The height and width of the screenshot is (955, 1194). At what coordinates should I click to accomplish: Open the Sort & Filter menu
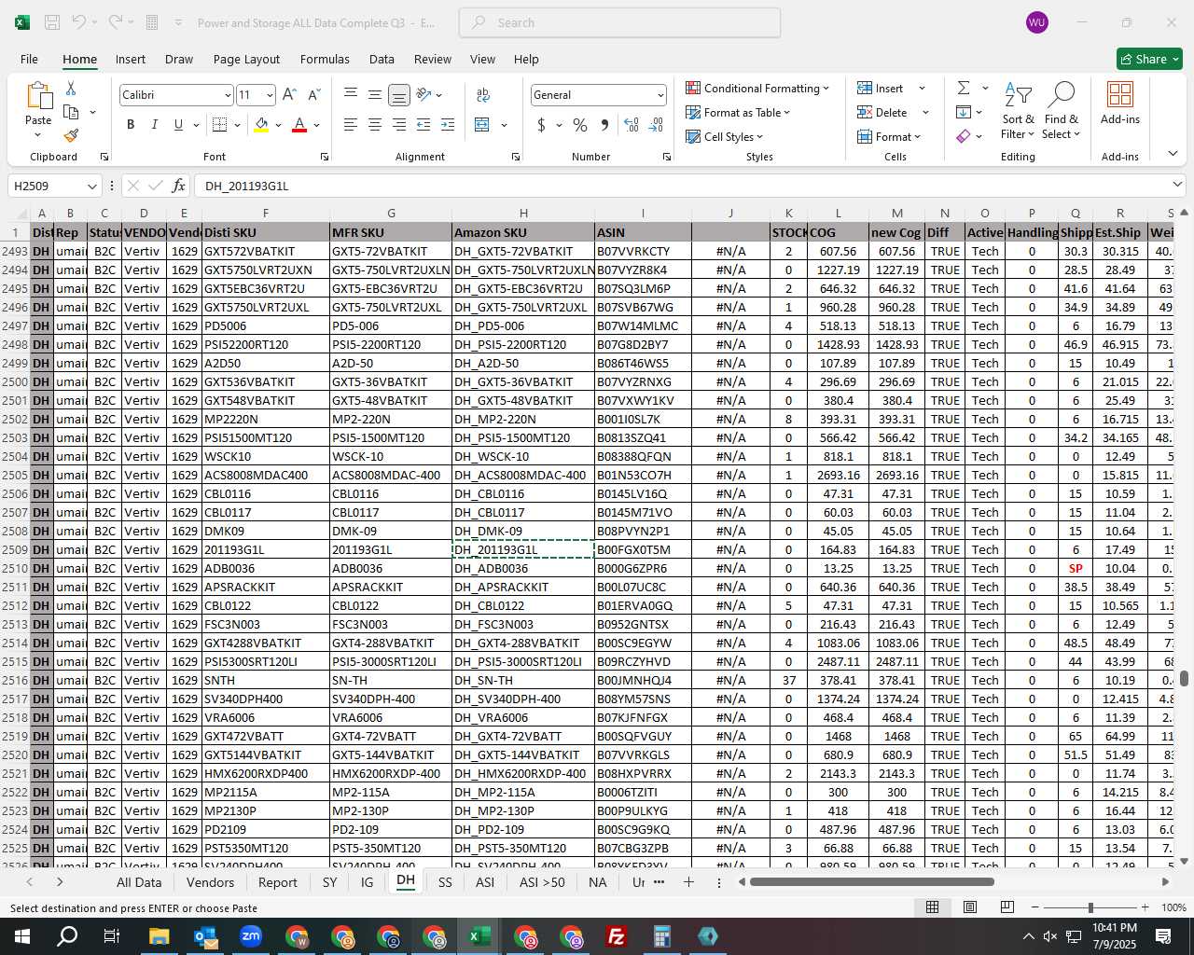click(x=1018, y=111)
